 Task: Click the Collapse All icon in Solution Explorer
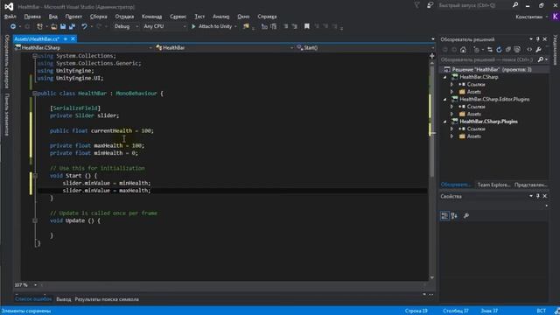click(x=508, y=50)
